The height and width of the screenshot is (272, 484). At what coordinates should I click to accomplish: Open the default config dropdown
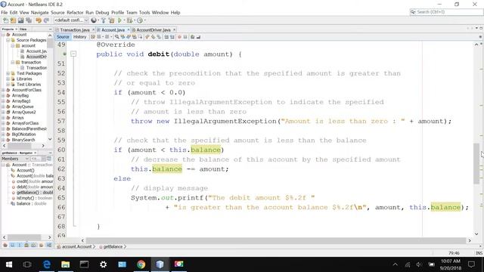coord(71,20)
